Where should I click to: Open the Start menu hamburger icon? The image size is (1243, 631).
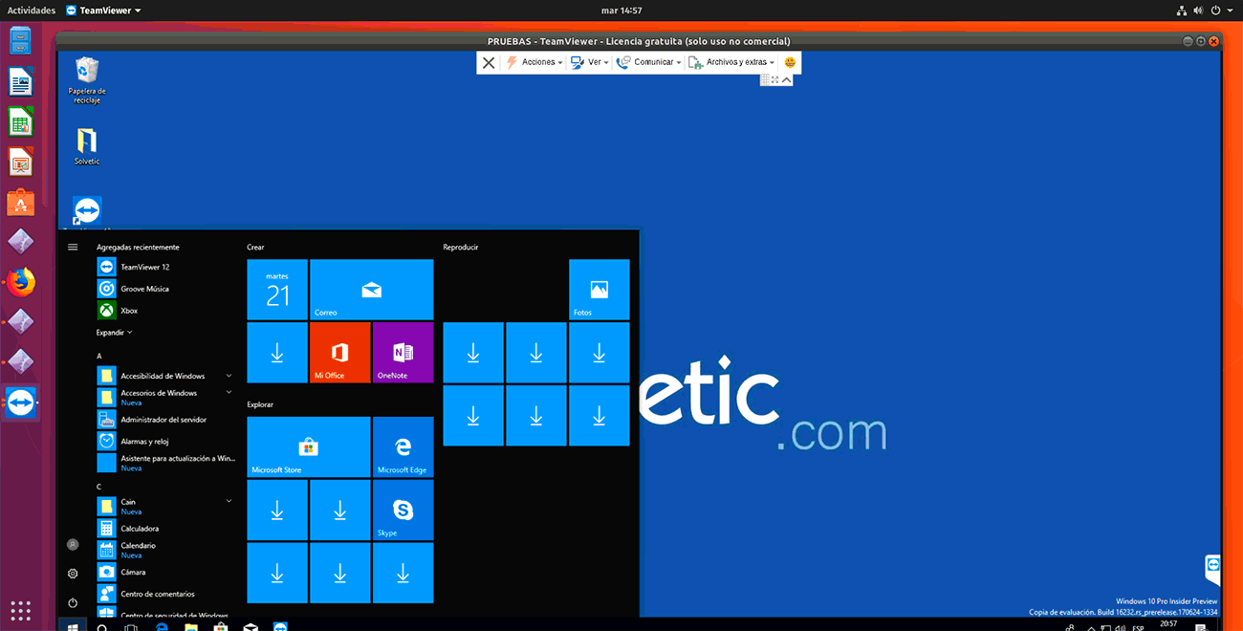tap(73, 247)
